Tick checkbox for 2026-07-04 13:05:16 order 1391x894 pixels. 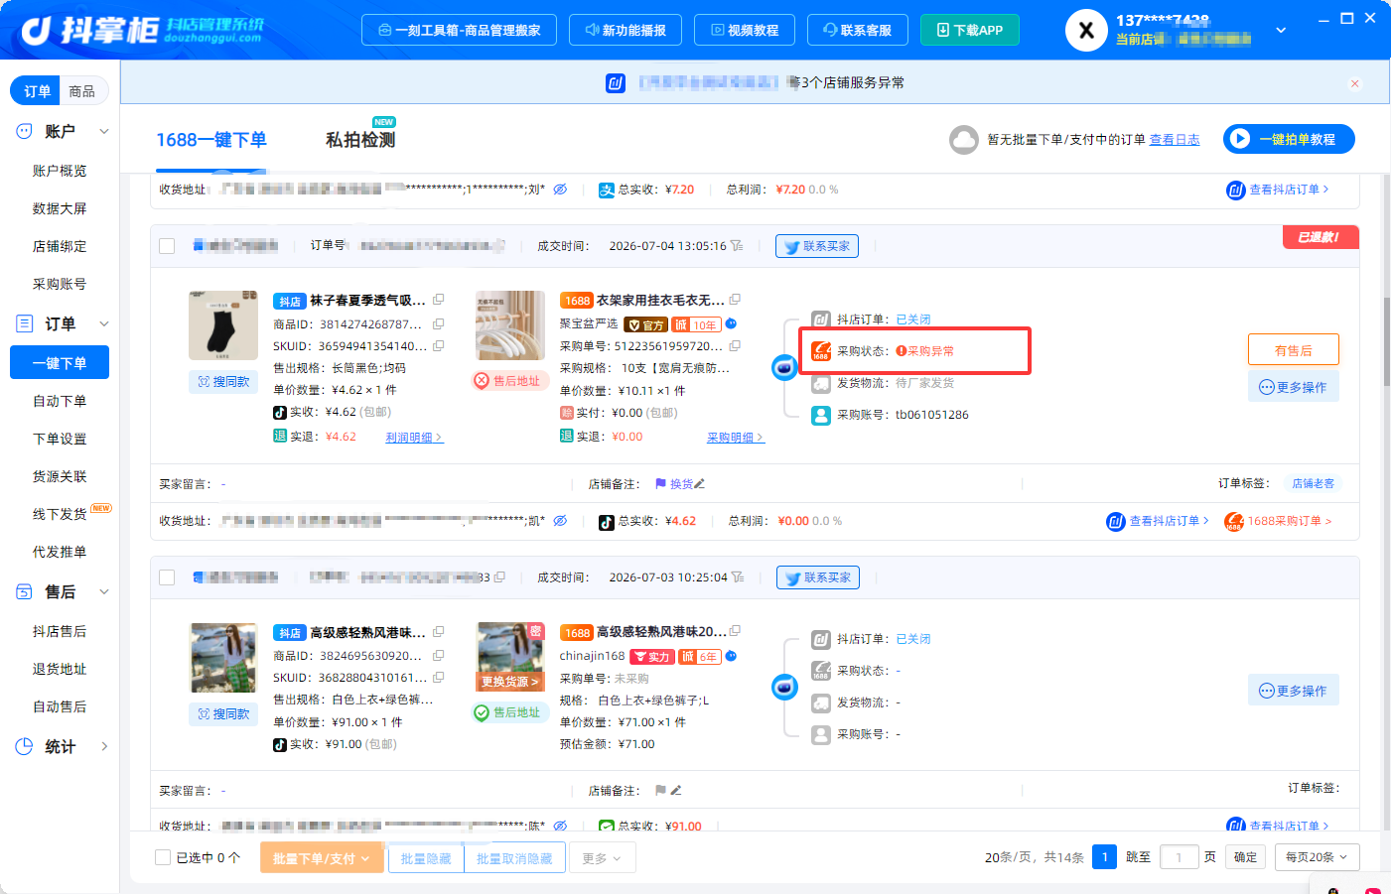(167, 246)
